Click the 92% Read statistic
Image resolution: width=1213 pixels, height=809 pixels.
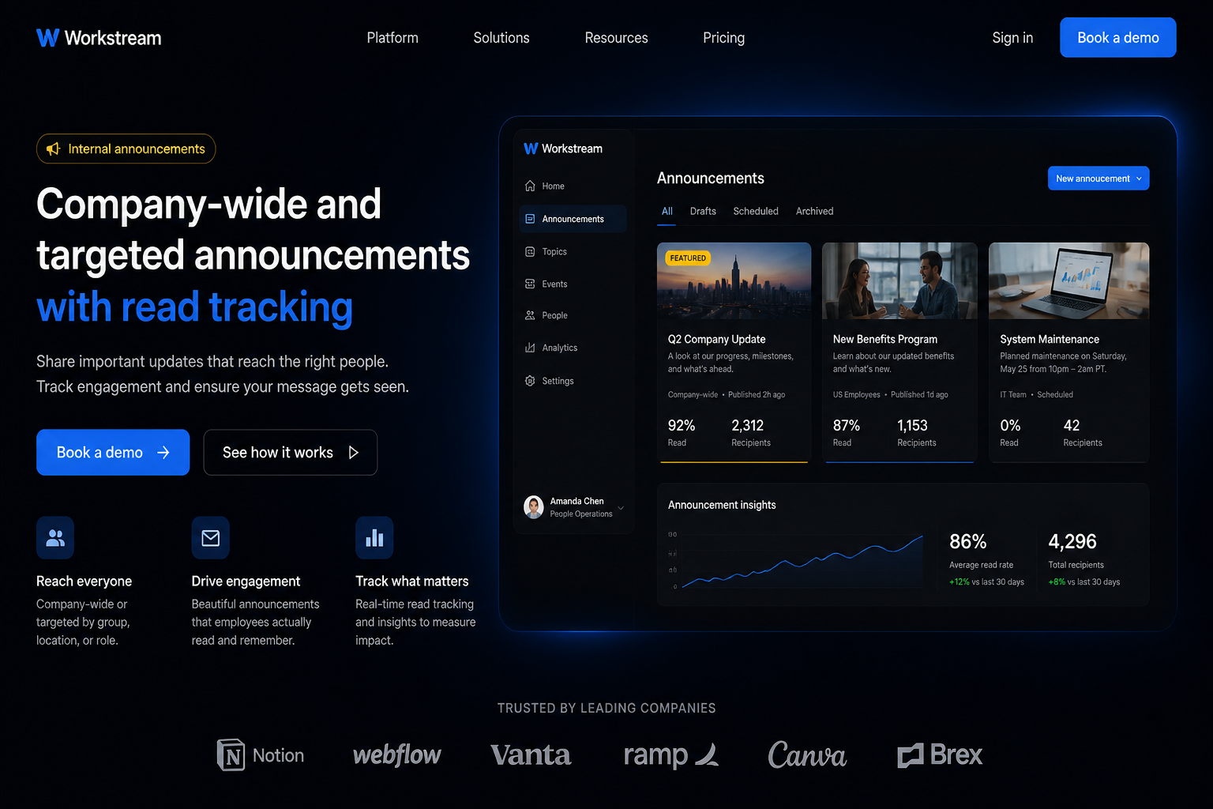682,432
